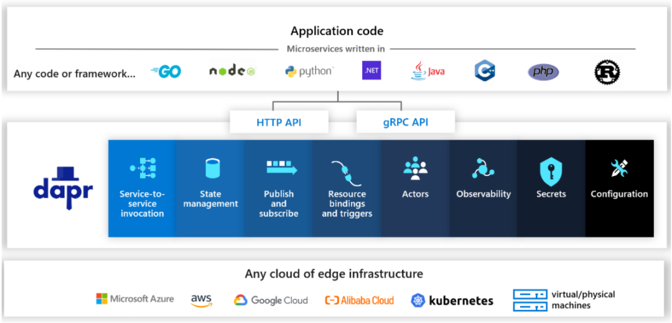Select the Node.js logo
Screen dimensions: 672x323
click(232, 71)
